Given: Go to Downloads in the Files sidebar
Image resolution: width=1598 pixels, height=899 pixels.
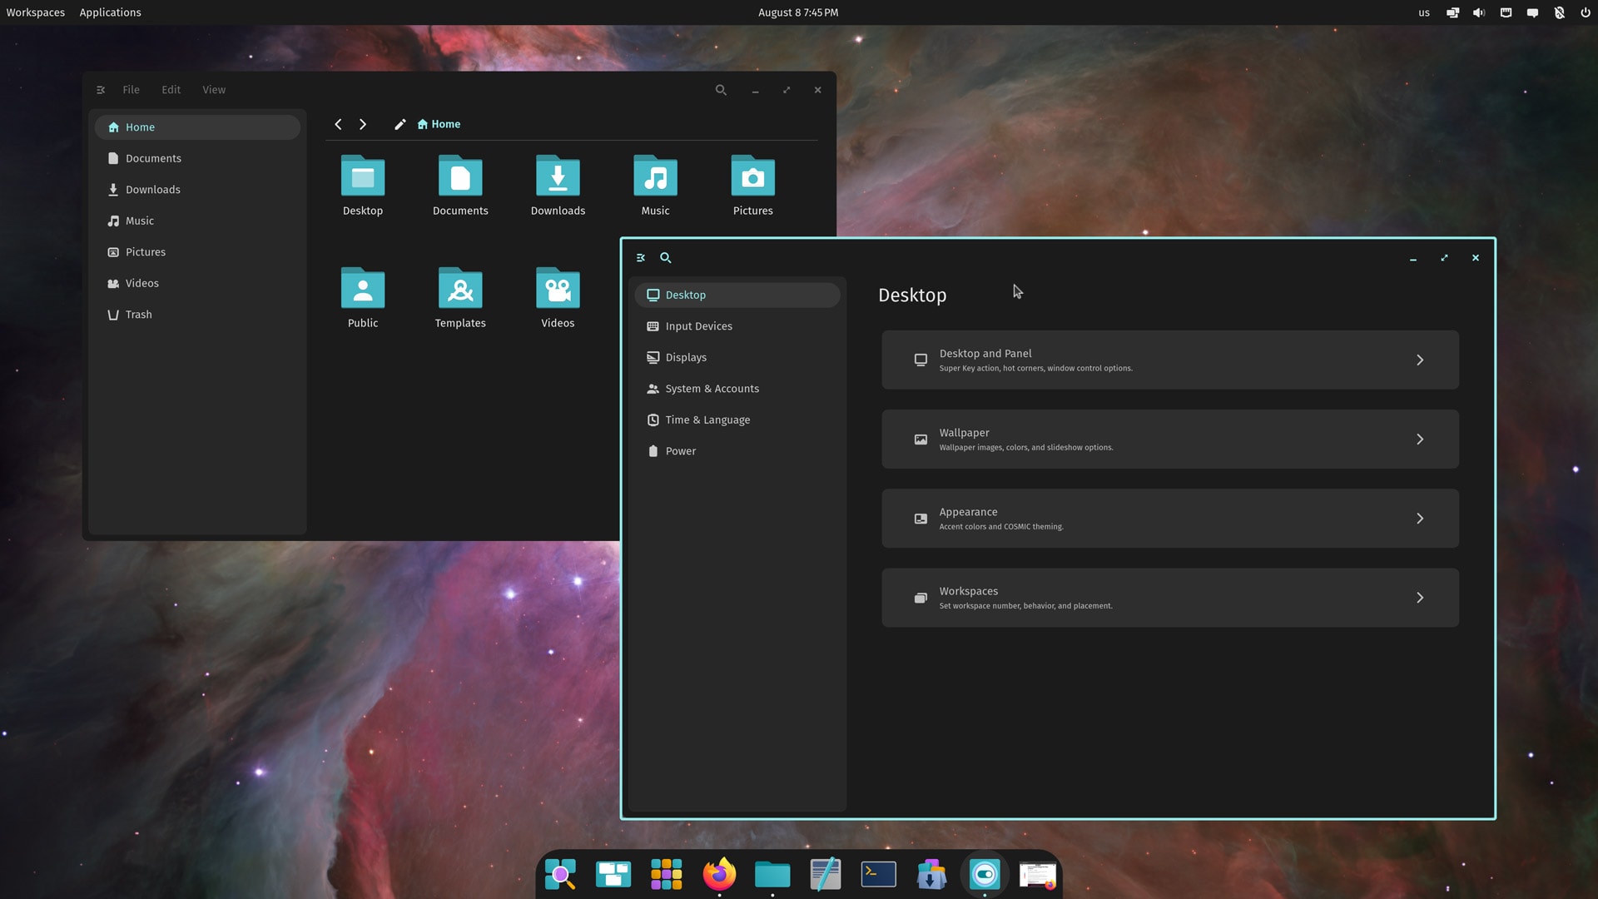Looking at the screenshot, I should pyautogui.click(x=152, y=190).
